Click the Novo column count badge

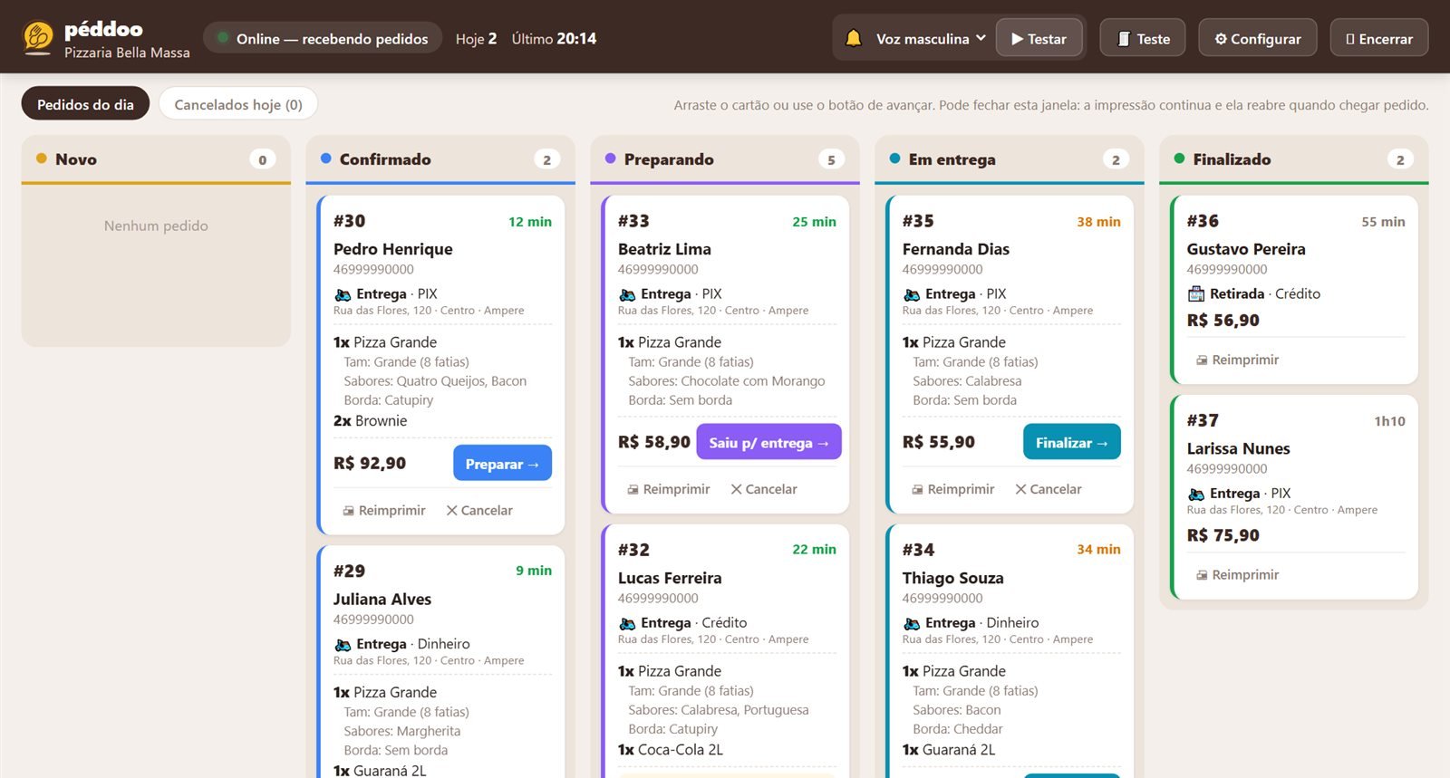click(263, 159)
